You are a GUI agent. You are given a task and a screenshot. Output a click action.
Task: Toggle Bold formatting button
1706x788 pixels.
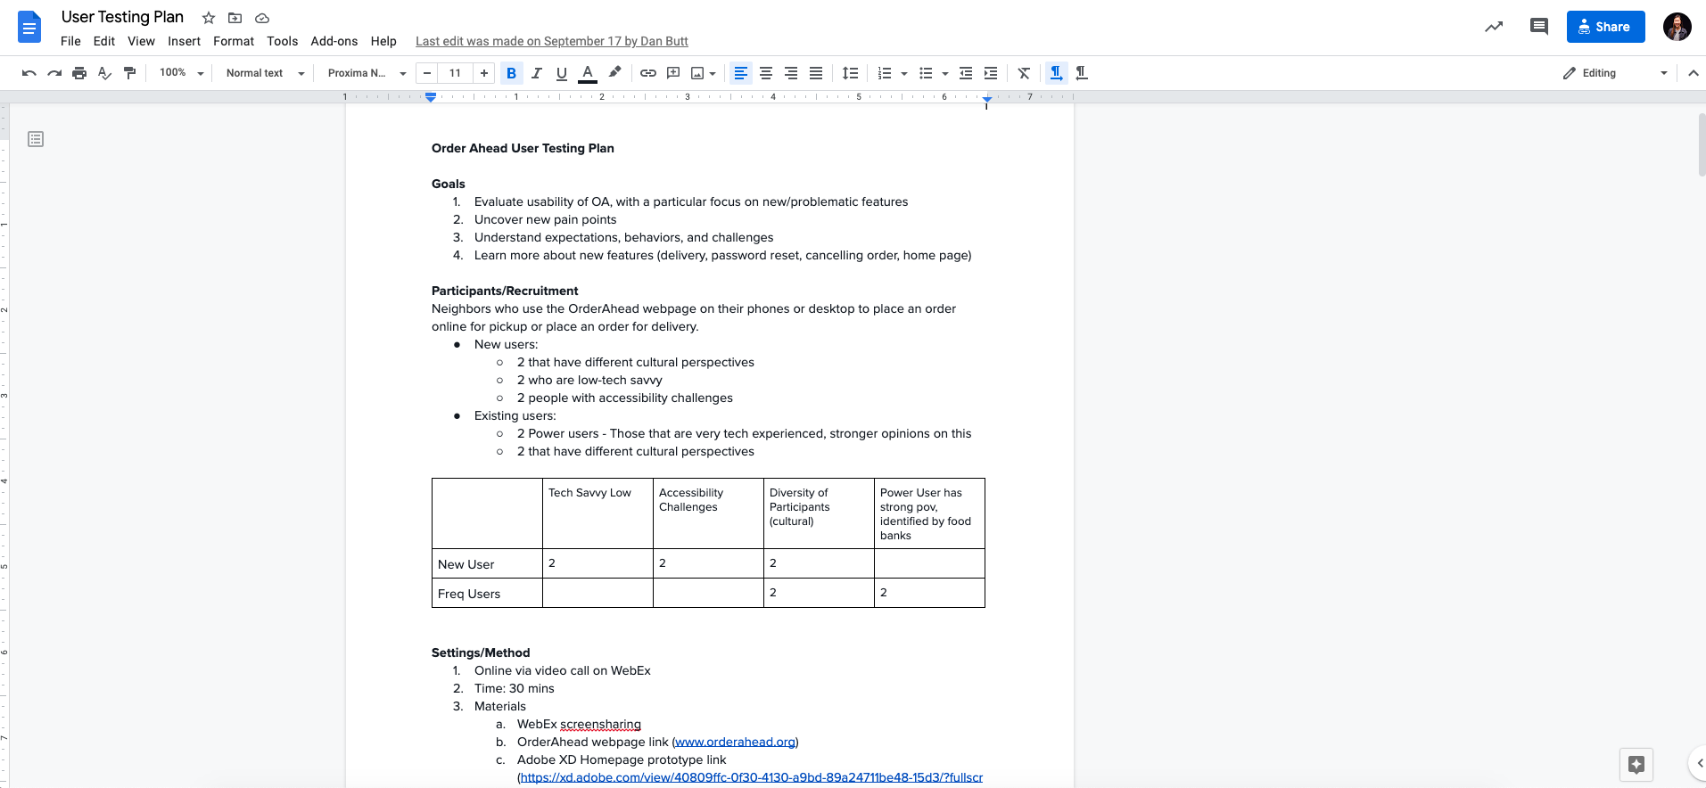tap(511, 73)
